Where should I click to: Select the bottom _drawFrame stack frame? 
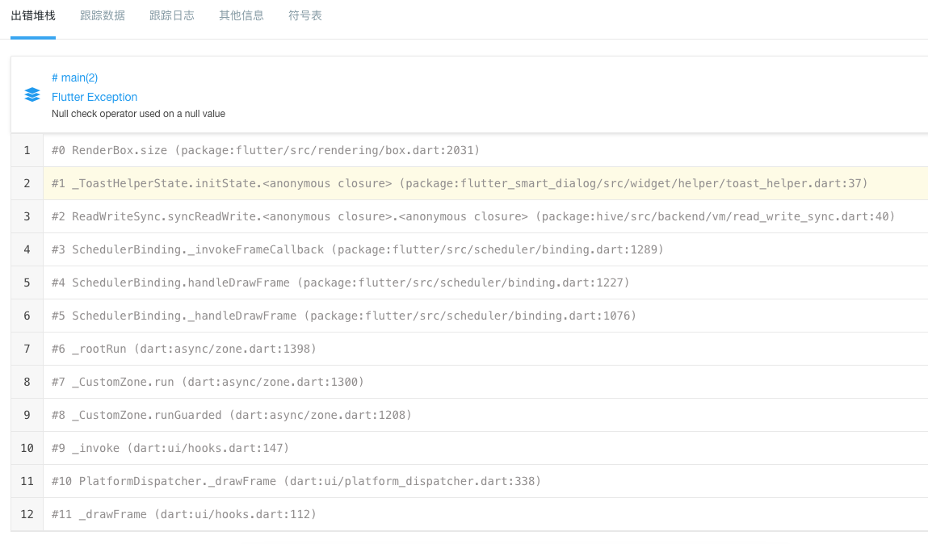tap(183, 514)
